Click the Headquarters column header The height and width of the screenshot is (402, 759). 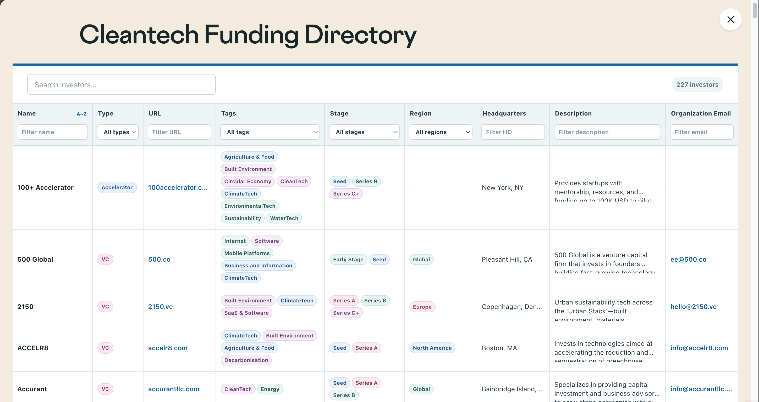tap(504, 113)
